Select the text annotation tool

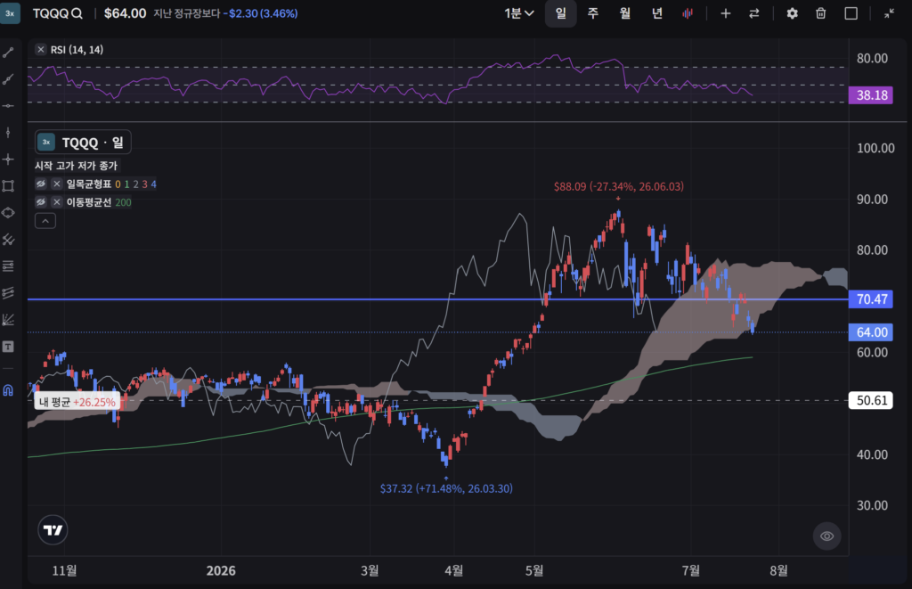(x=8, y=347)
